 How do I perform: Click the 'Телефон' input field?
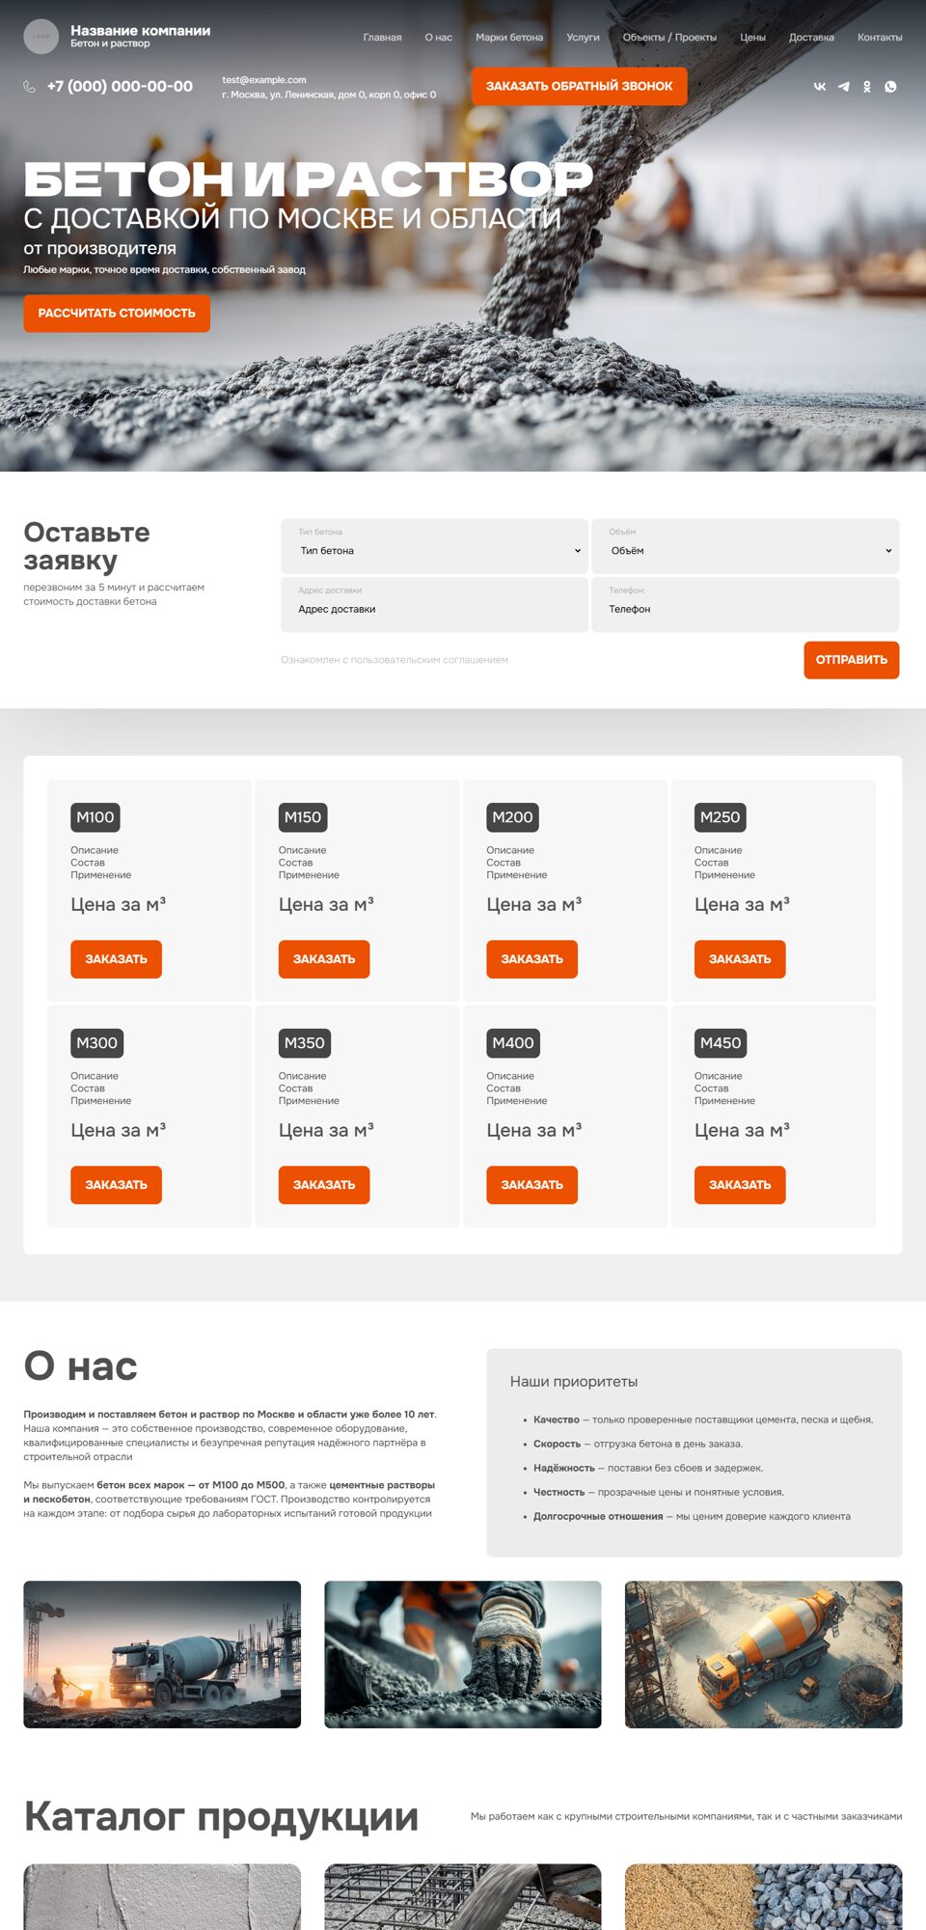point(745,609)
